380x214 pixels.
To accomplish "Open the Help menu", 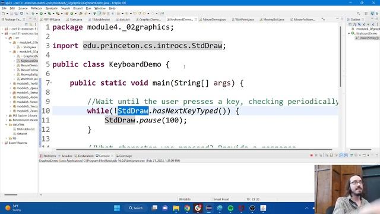I will tap(112, 8).
